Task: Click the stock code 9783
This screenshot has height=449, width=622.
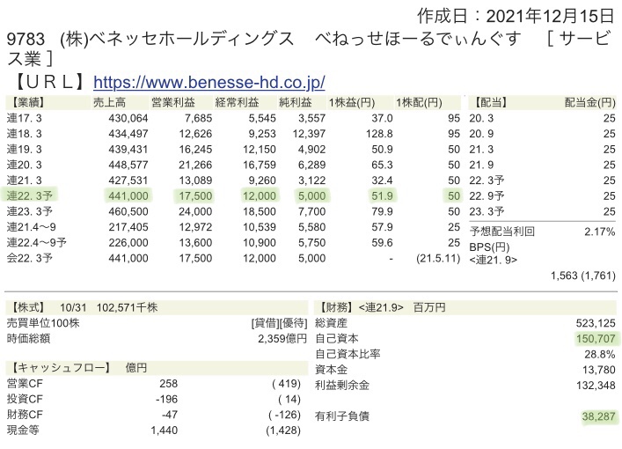Action: (24, 40)
